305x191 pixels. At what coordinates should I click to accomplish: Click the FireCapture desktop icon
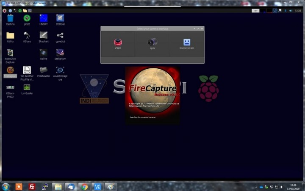pyautogui.click(x=10, y=70)
